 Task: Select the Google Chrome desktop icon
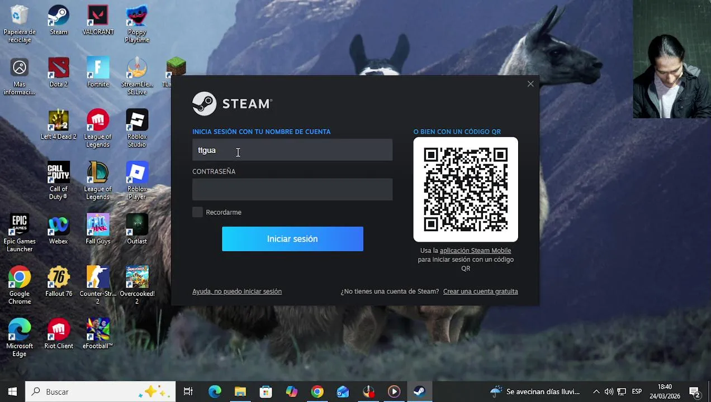point(20,286)
